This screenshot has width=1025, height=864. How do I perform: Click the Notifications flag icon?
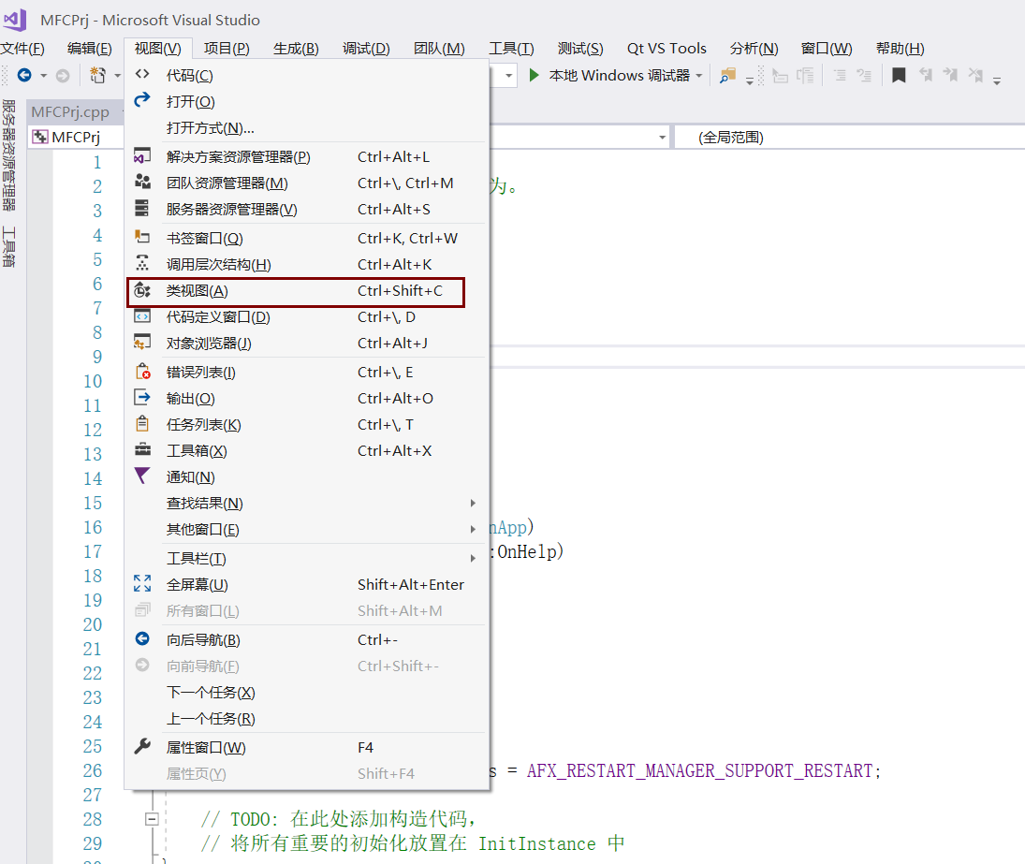click(142, 476)
